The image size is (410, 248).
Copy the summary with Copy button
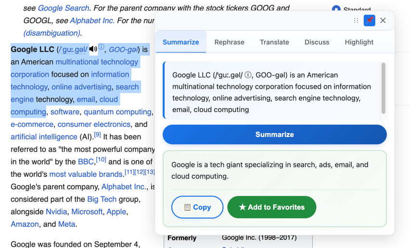click(x=197, y=207)
